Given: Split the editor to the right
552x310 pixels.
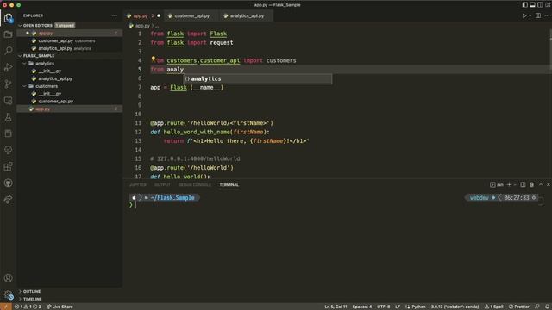Looking at the screenshot, I should (x=538, y=15).
